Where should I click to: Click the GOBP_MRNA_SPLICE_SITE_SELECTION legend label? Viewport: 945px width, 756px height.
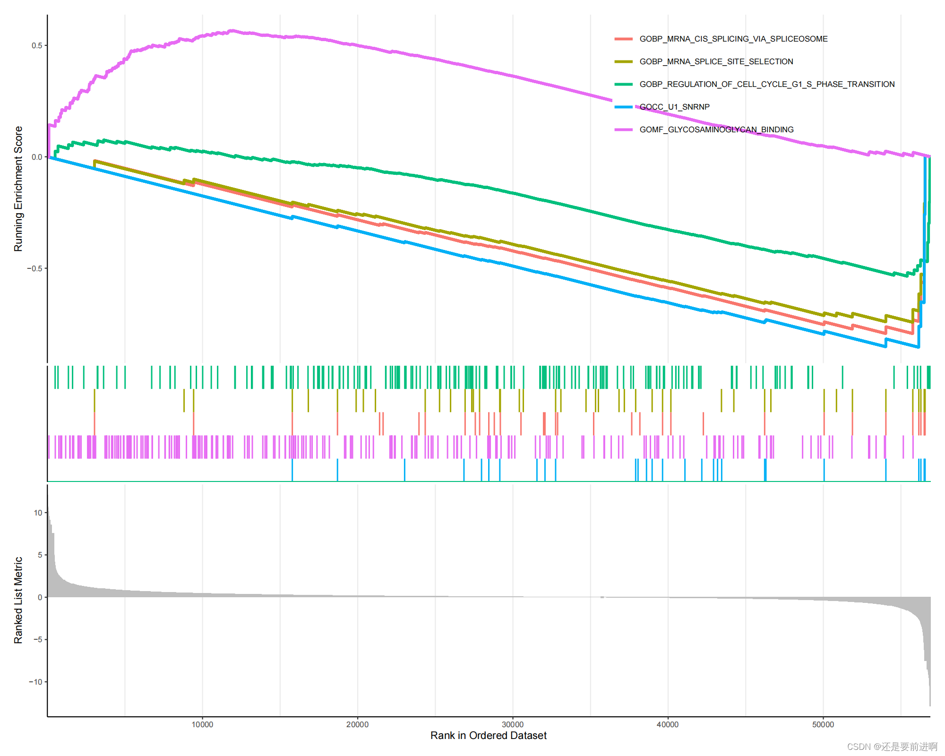point(716,61)
